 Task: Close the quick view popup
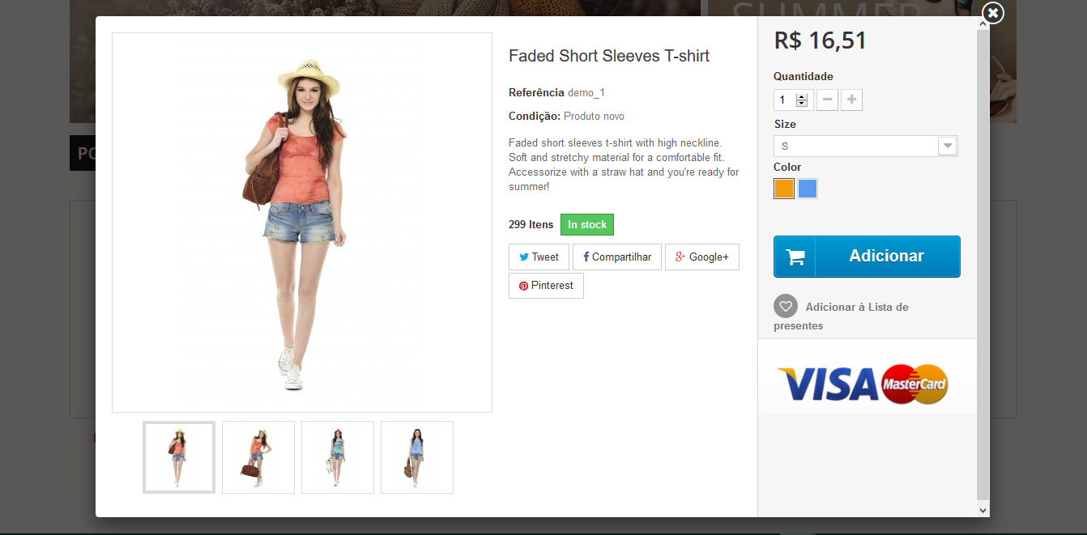click(x=993, y=13)
